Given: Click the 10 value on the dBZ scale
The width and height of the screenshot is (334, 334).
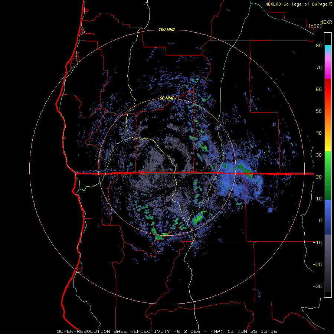Looking at the screenshot, I should click(x=319, y=199).
